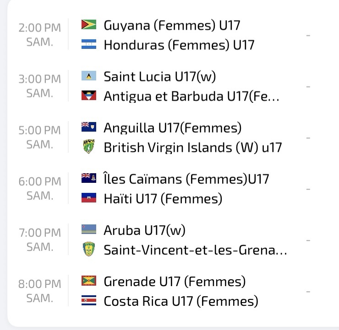Screen dimensions: 339x330
Task: Open Haïti U17 (Femmes) team page
Action: click(163, 198)
